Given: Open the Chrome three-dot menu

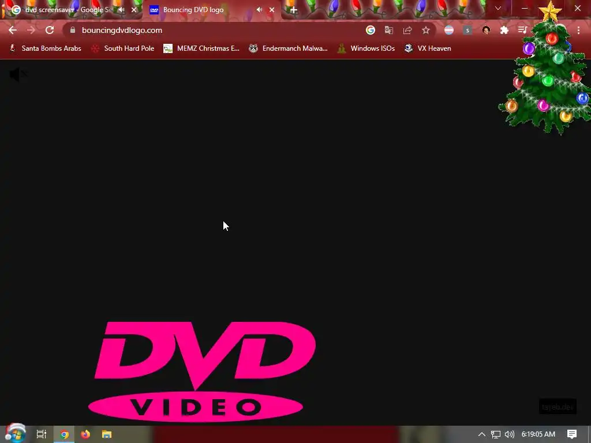Looking at the screenshot, I should coord(578,30).
